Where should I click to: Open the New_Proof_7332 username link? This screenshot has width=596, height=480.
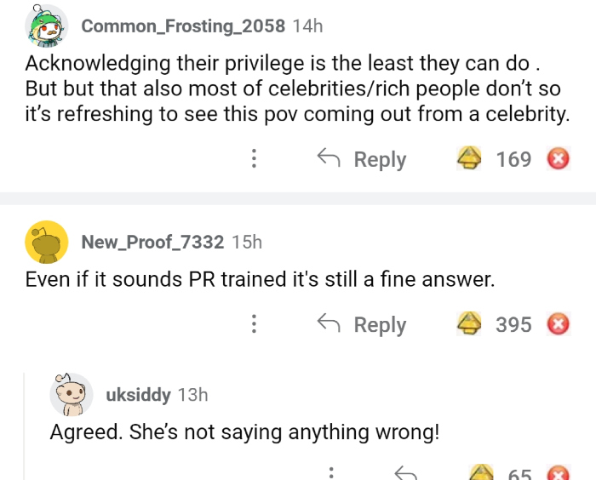click(152, 242)
